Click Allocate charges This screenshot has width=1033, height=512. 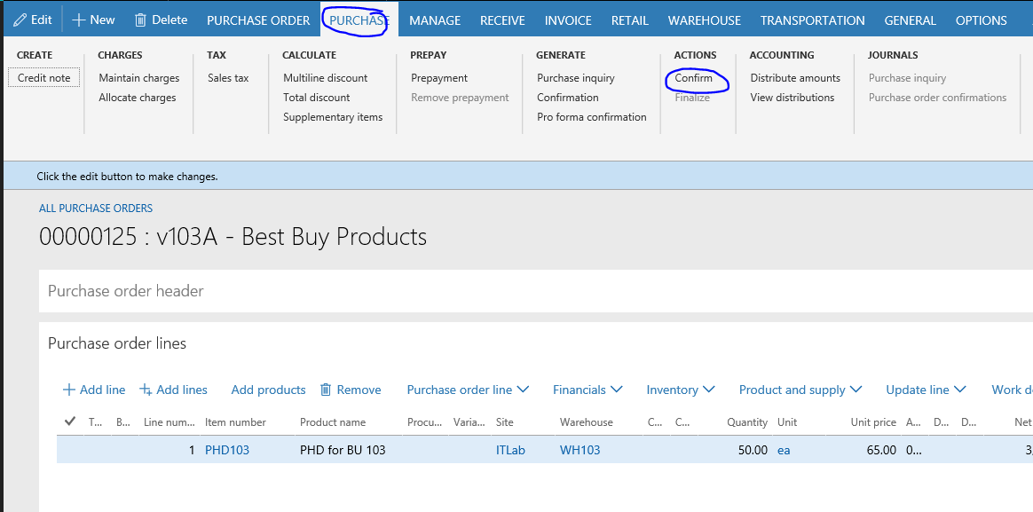pos(138,98)
